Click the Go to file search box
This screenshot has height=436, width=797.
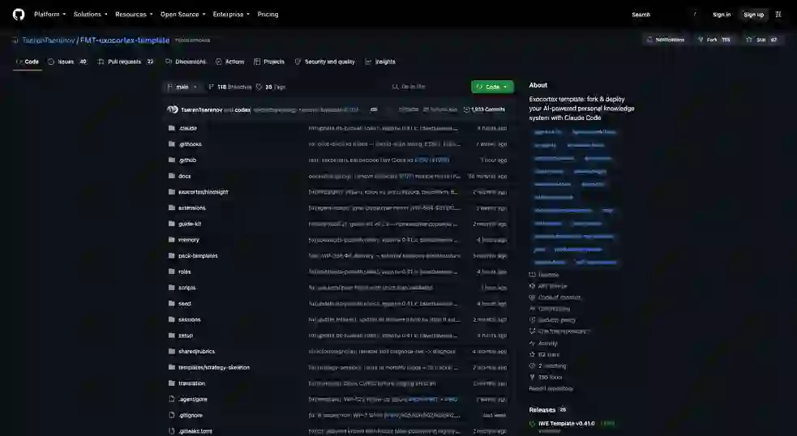pyautogui.click(x=427, y=87)
